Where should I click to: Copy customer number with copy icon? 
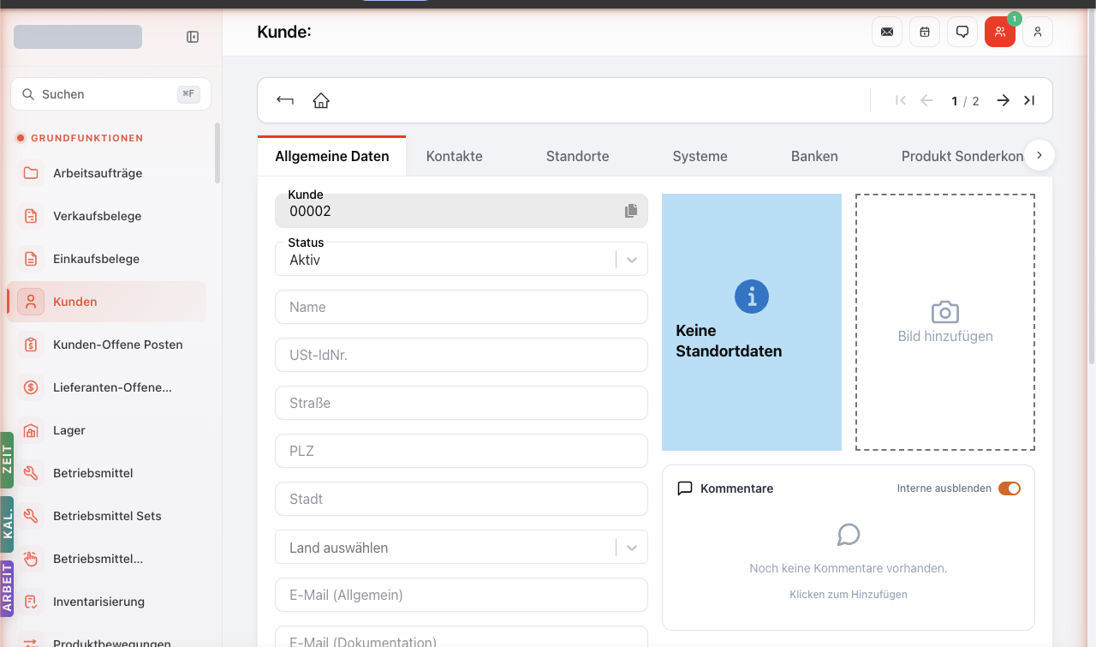pyautogui.click(x=631, y=211)
